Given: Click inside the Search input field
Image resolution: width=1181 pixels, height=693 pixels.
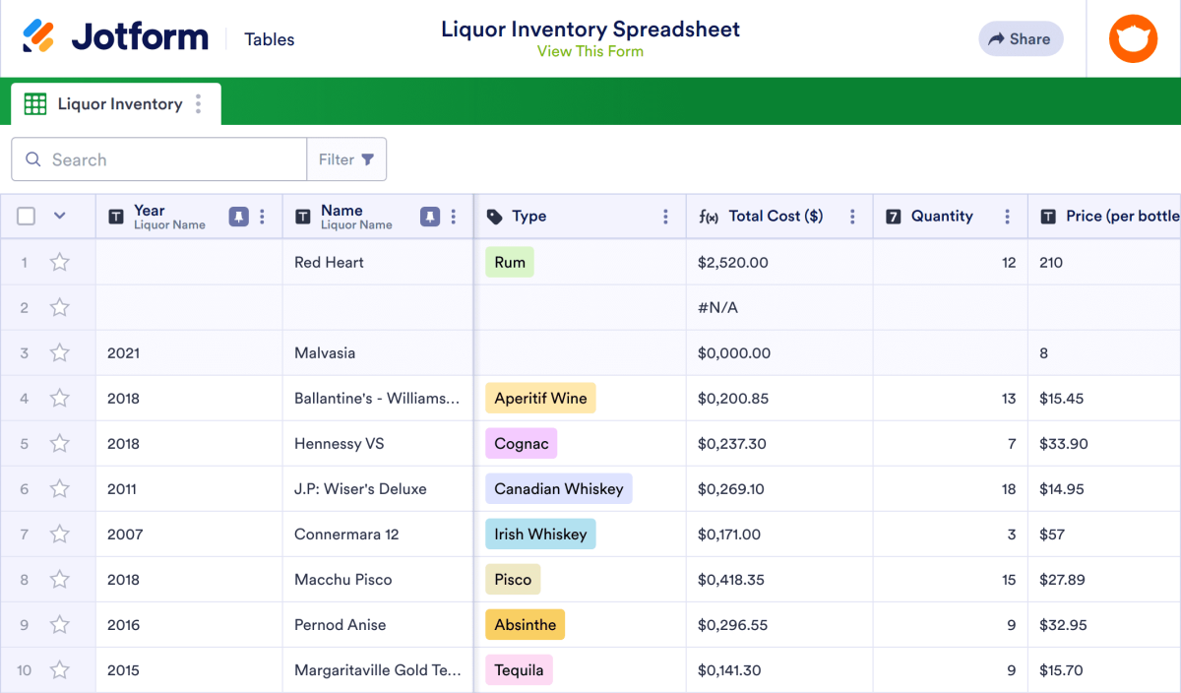Looking at the screenshot, I should point(157,158).
